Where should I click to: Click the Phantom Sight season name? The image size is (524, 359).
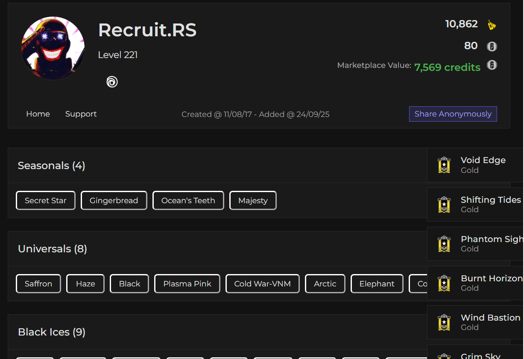[x=492, y=239]
